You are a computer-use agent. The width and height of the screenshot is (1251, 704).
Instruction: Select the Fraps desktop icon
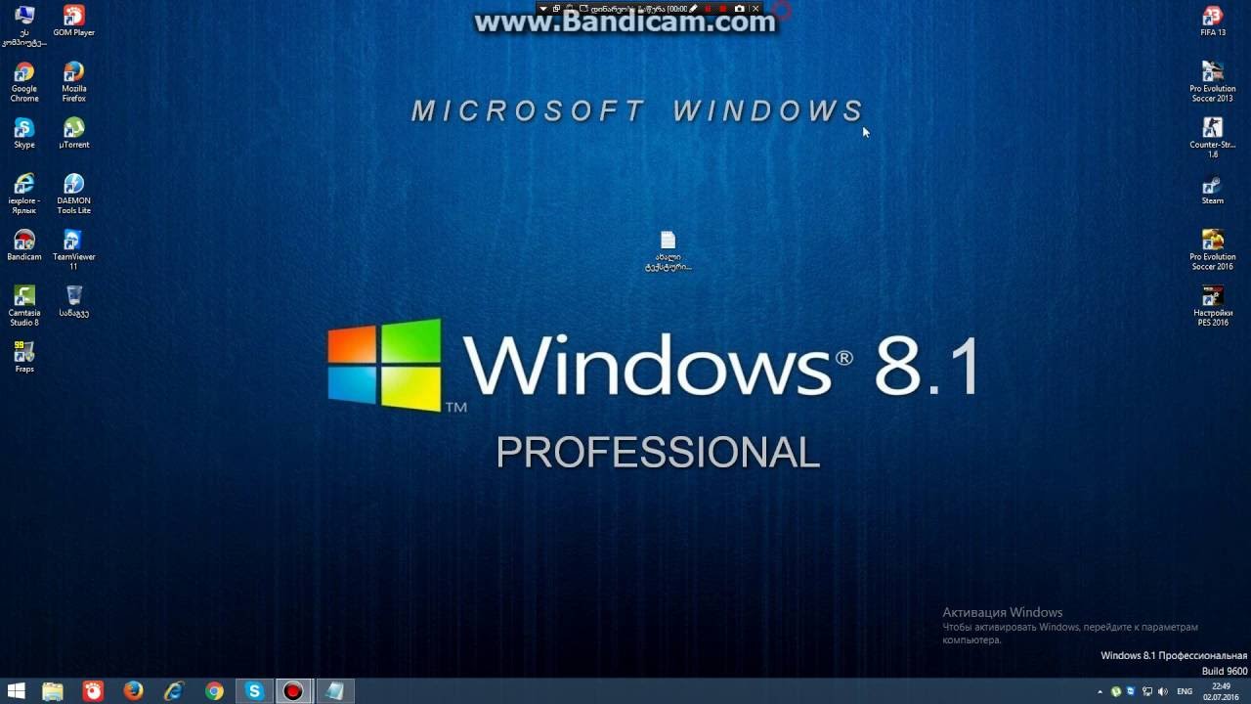click(24, 357)
